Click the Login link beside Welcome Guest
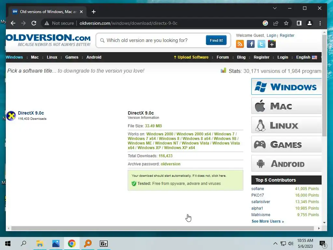This screenshot has width=333, height=250. 272,35
